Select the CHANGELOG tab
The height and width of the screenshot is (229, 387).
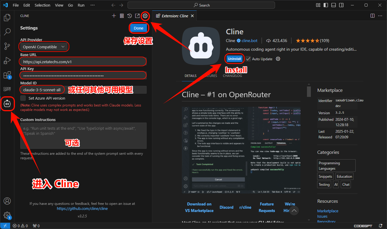pos(232,76)
